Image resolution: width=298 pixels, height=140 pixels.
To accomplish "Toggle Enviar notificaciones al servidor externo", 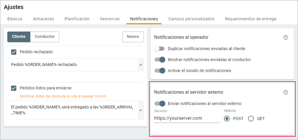I will (x=159, y=103).
